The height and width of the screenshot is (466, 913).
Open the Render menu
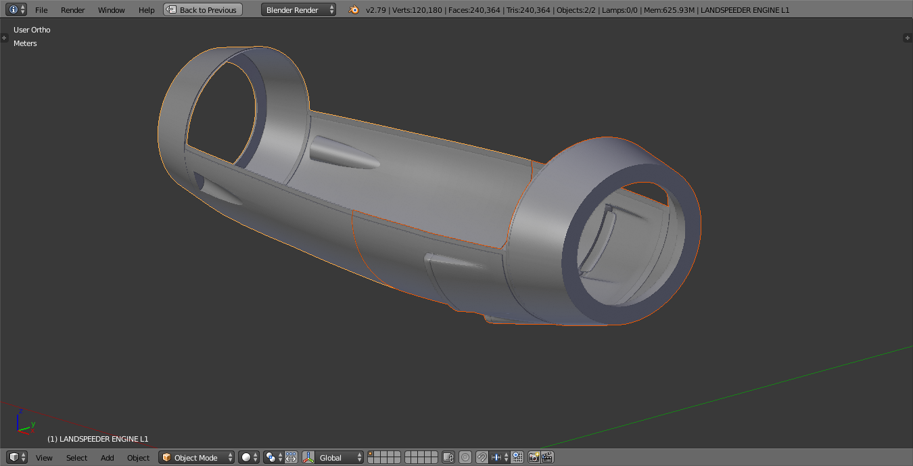(x=73, y=10)
